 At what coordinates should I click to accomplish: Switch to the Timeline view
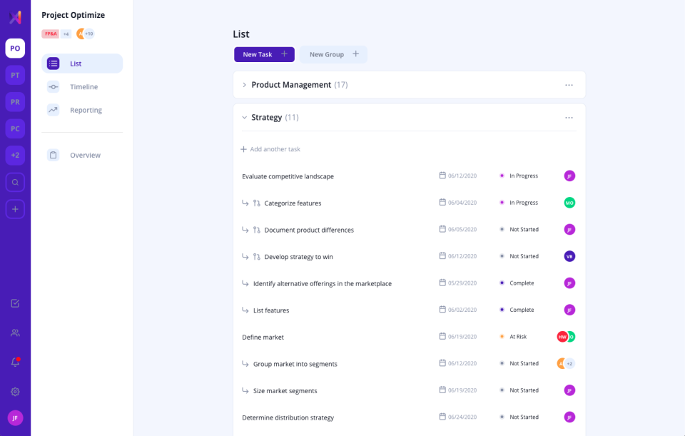pyautogui.click(x=83, y=87)
